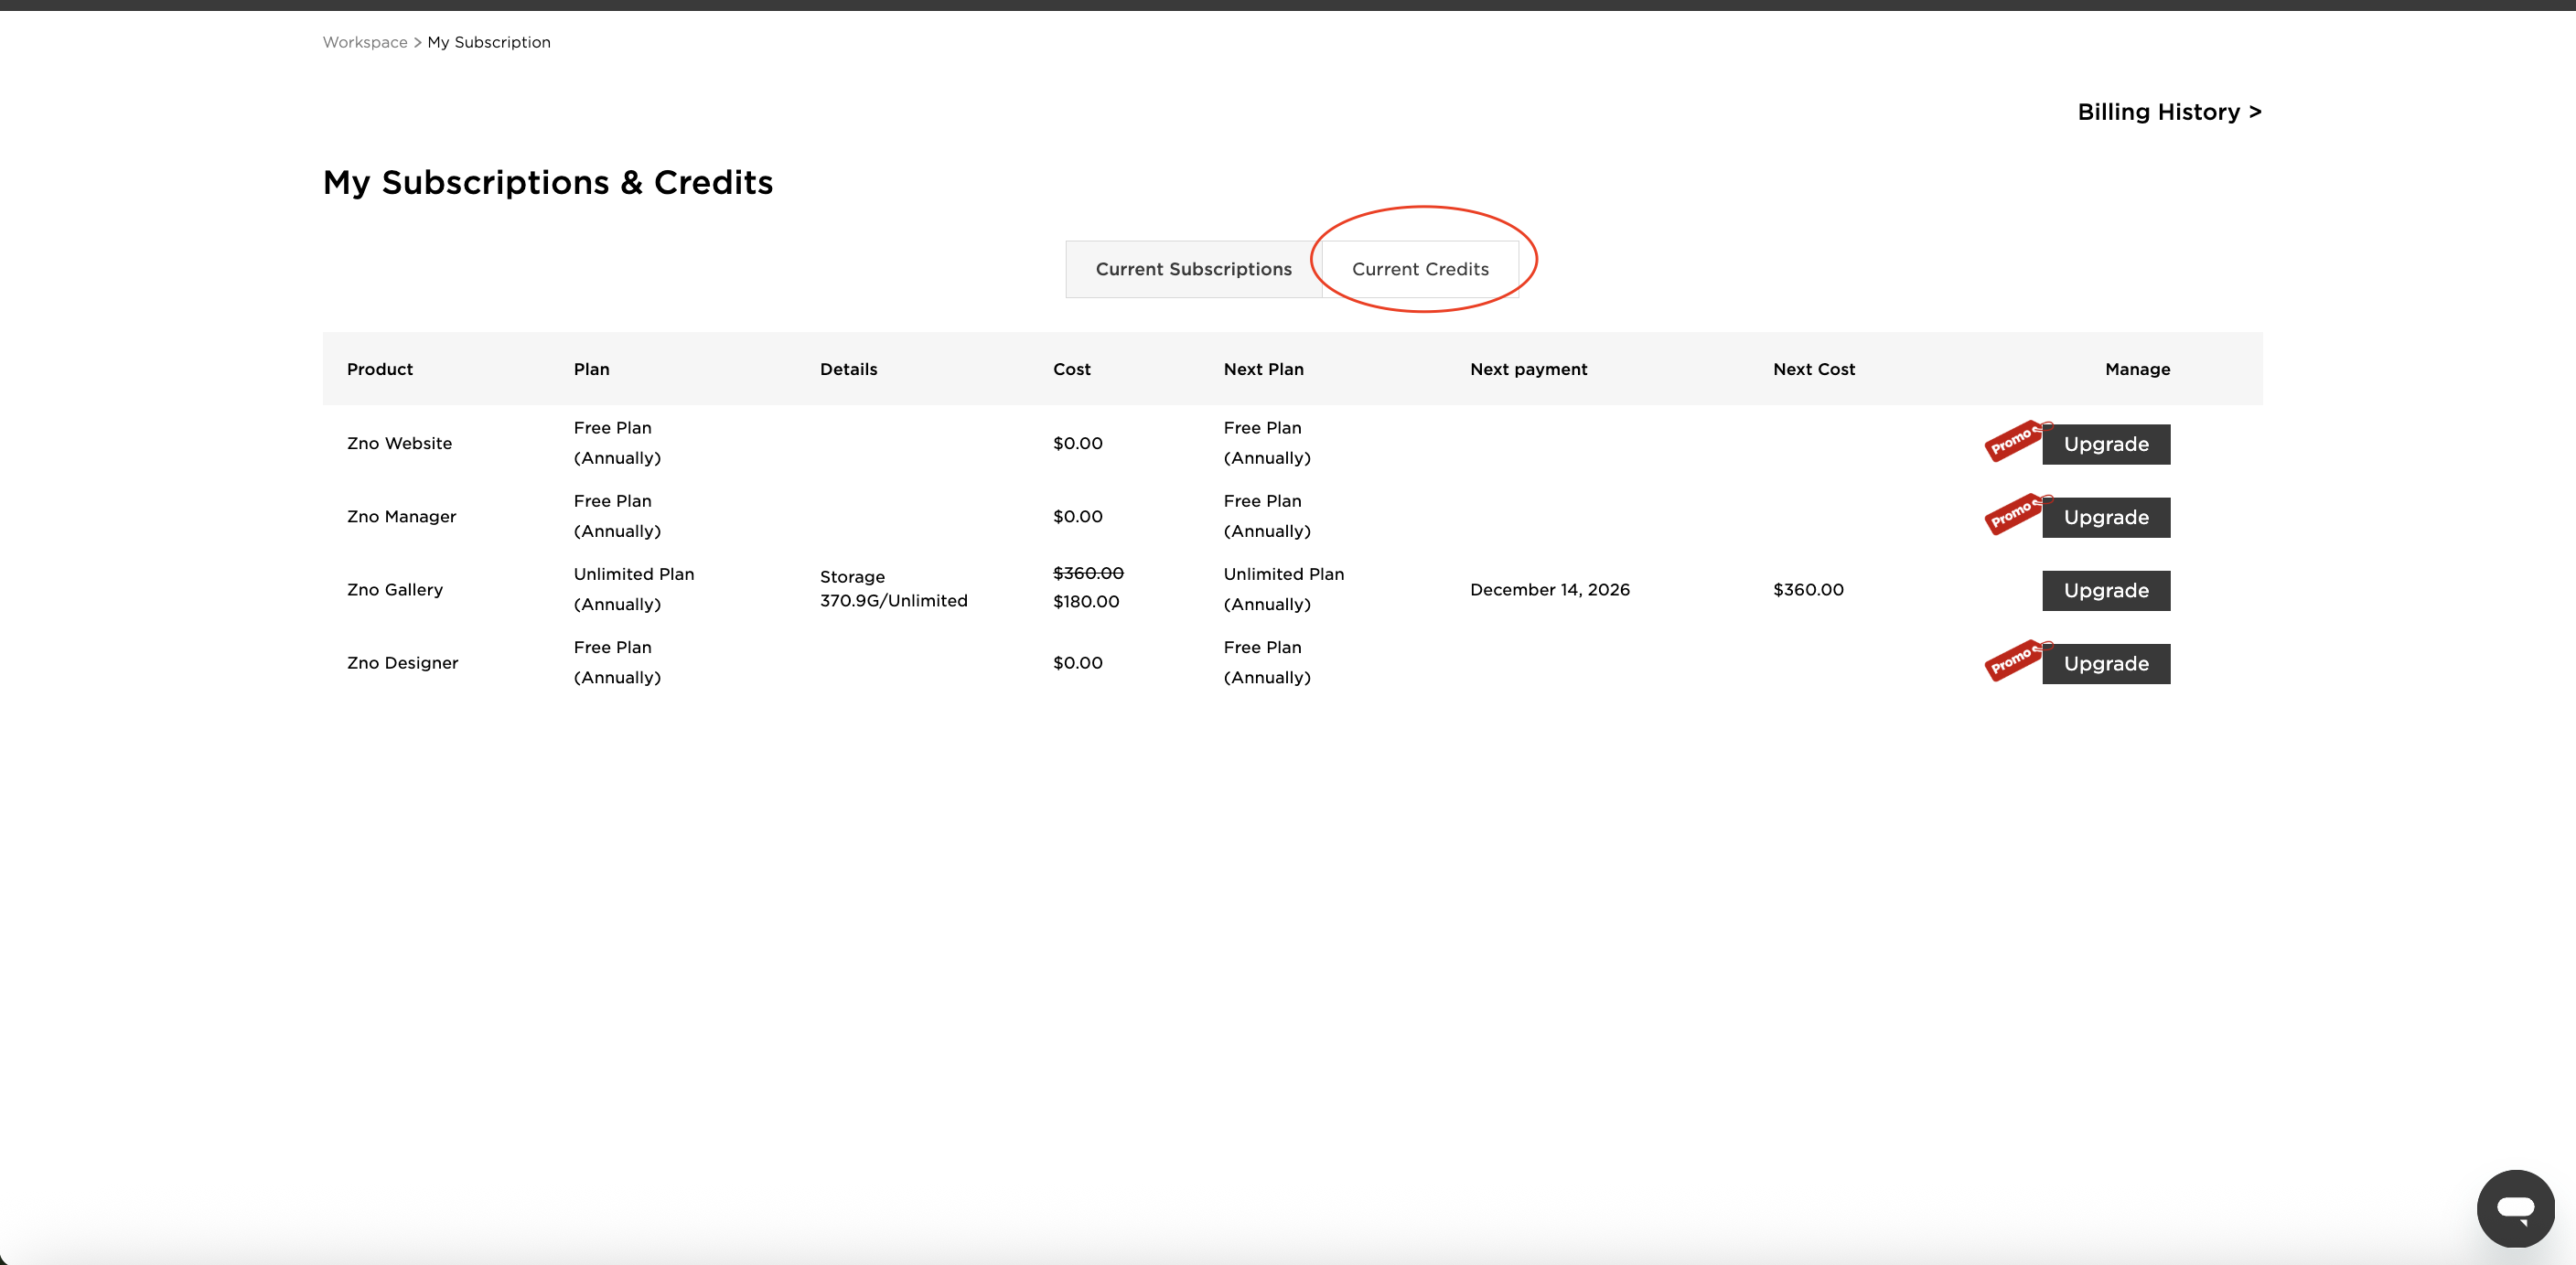This screenshot has height=1265, width=2576.
Task: Click the Next Cost column header
Action: coord(1814,369)
